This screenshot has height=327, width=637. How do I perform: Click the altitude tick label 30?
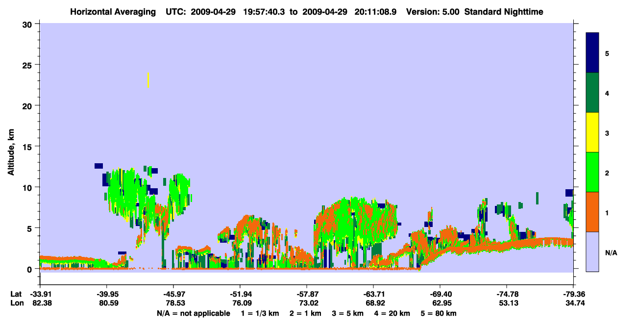coord(28,24)
